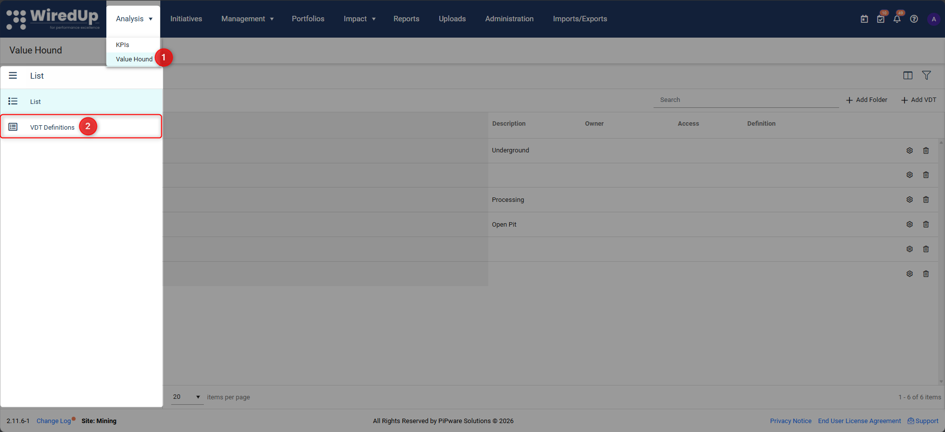
Task: Click the Add Folder button
Action: pos(866,100)
